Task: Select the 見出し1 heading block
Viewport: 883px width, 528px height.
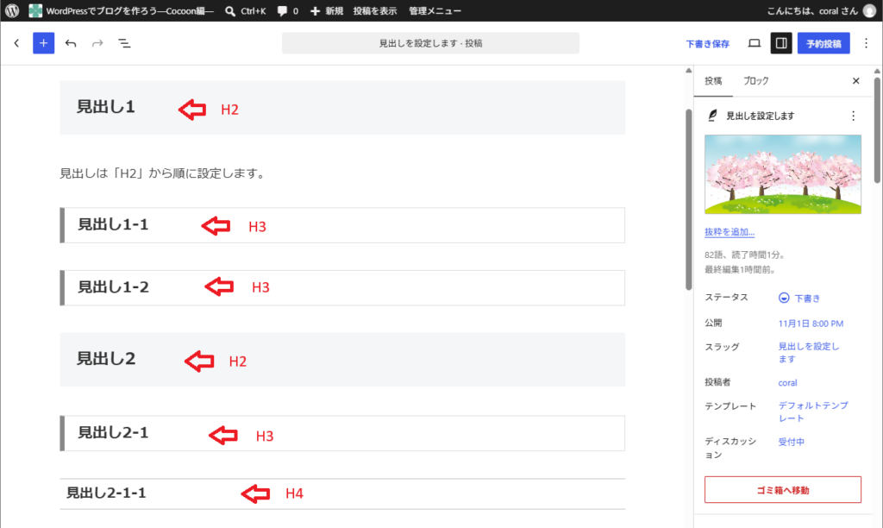Action: [x=342, y=108]
